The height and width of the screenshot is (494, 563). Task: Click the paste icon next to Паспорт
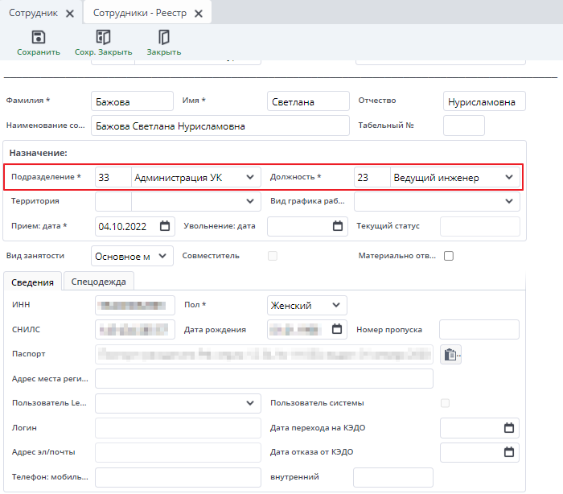pos(450,354)
